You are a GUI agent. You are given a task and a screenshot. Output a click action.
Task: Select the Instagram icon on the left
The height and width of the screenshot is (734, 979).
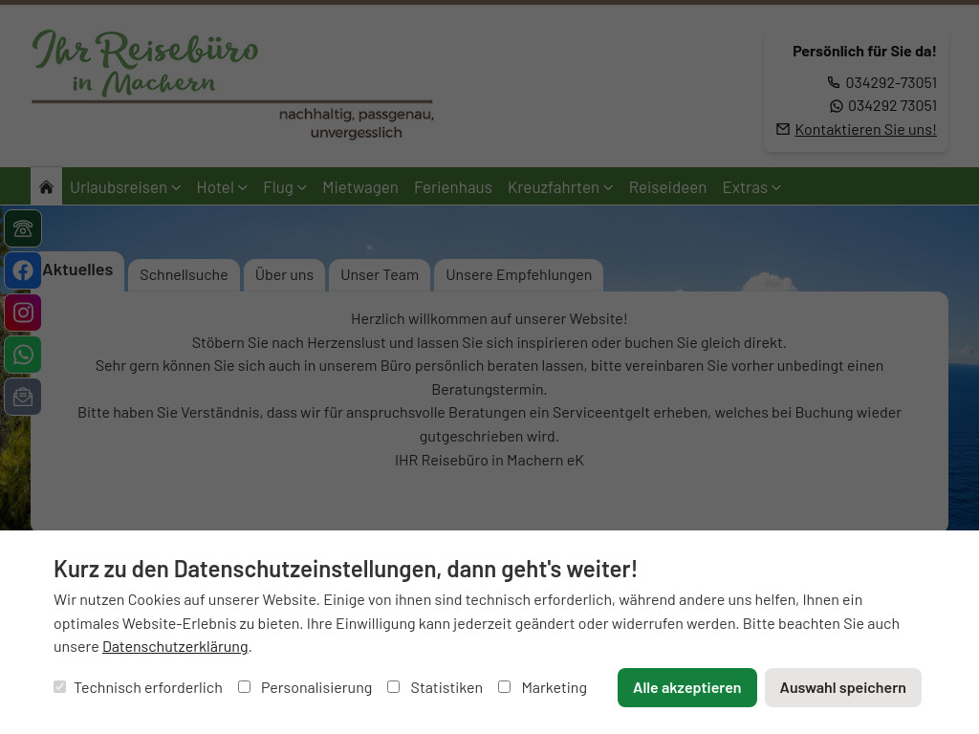23,313
